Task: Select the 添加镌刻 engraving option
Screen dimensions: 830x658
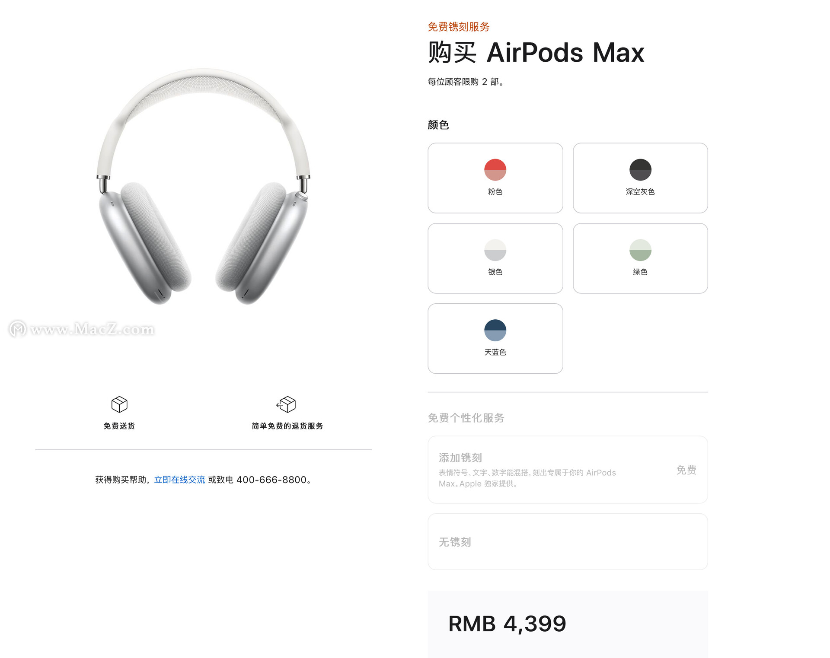Action: (568, 470)
